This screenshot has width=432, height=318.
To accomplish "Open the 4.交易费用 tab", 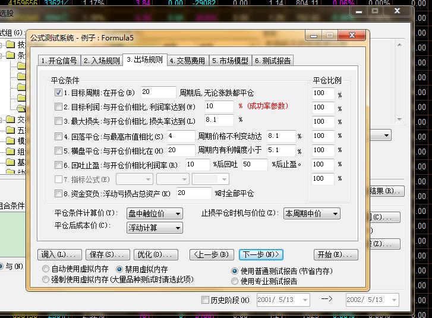I will [187, 61].
